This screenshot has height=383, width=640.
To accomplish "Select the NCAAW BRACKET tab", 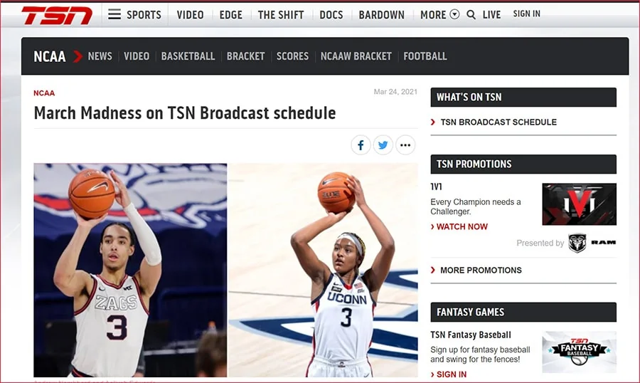I will (x=356, y=56).
